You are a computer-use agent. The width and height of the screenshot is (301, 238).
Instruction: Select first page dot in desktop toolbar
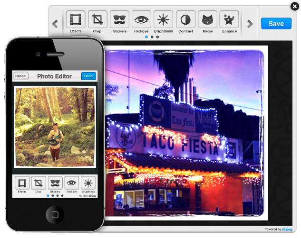pos(146,37)
